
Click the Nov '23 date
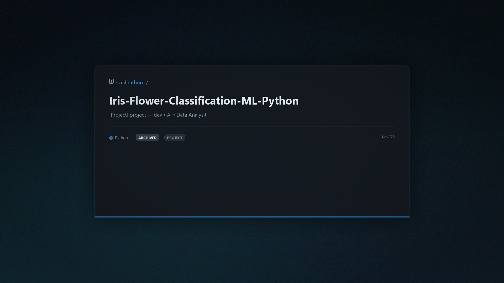(x=388, y=137)
